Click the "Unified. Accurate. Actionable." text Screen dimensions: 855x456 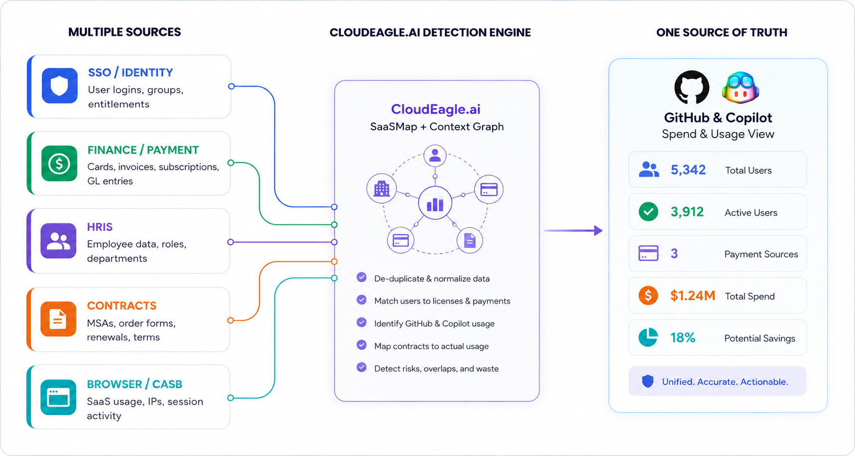725,382
